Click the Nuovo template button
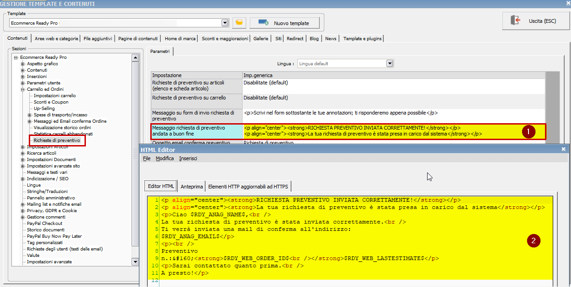The height and width of the screenshot is (287, 571). pyautogui.click(x=284, y=23)
